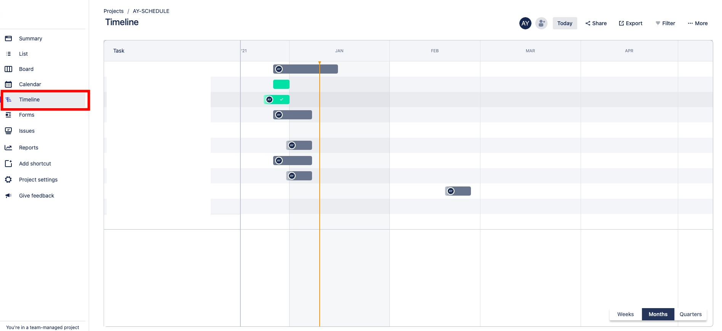Click the Add shortcut icon
The height and width of the screenshot is (331, 722).
8,163
